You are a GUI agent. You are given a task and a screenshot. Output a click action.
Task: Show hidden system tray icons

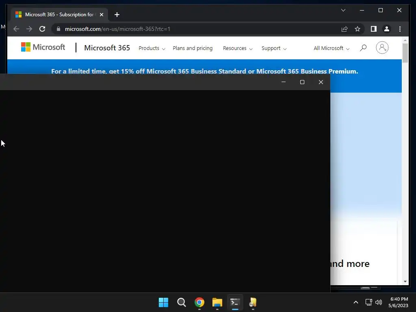356,302
